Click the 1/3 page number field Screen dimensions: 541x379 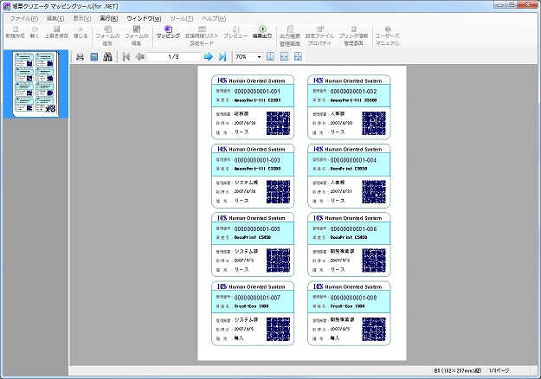[x=174, y=57]
